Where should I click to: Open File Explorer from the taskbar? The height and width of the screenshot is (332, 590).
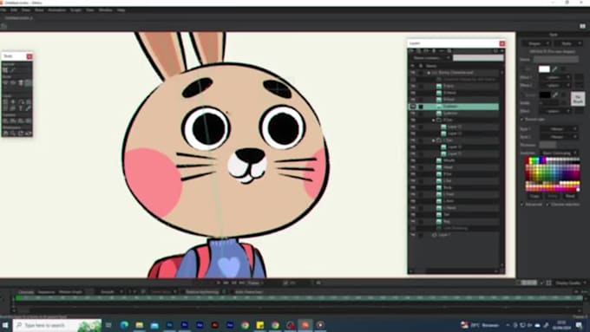[139, 325]
